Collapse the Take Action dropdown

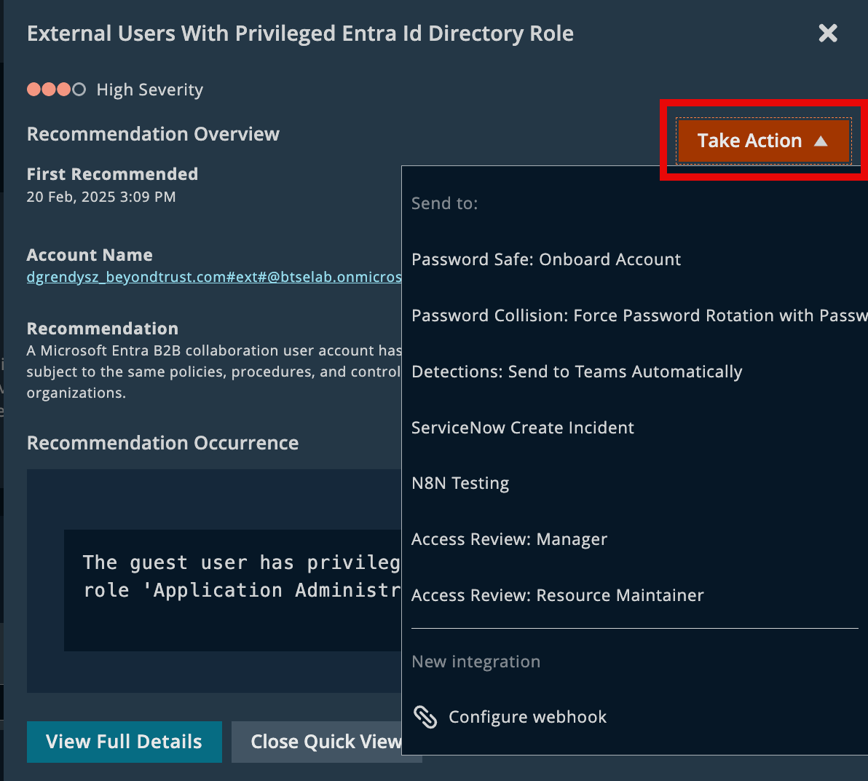(x=763, y=141)
